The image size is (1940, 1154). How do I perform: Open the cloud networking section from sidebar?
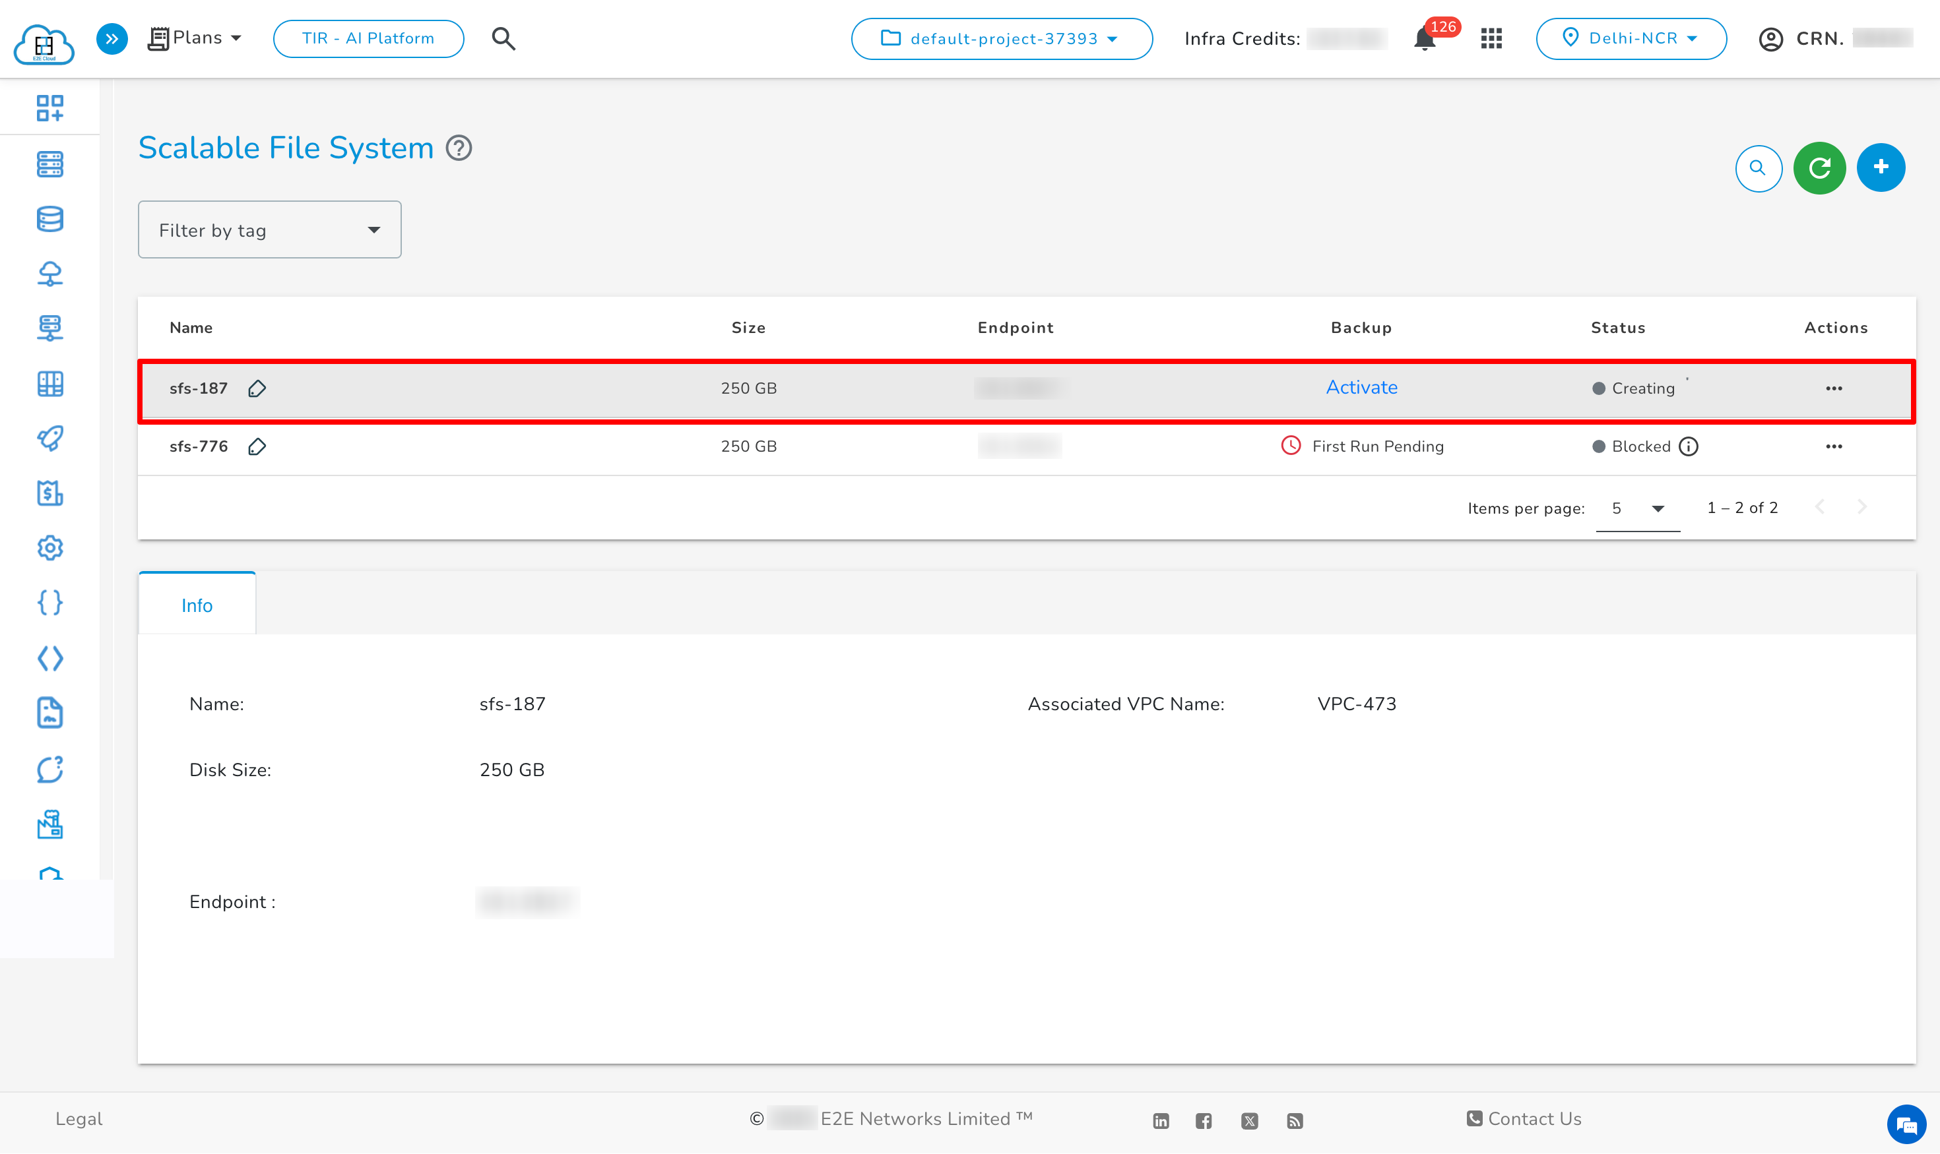tap(49, 273)
